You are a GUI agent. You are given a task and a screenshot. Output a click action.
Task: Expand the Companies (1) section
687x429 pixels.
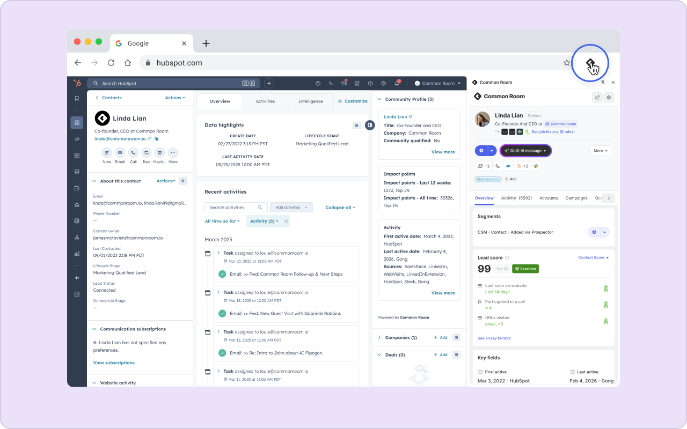pos(379,337)
